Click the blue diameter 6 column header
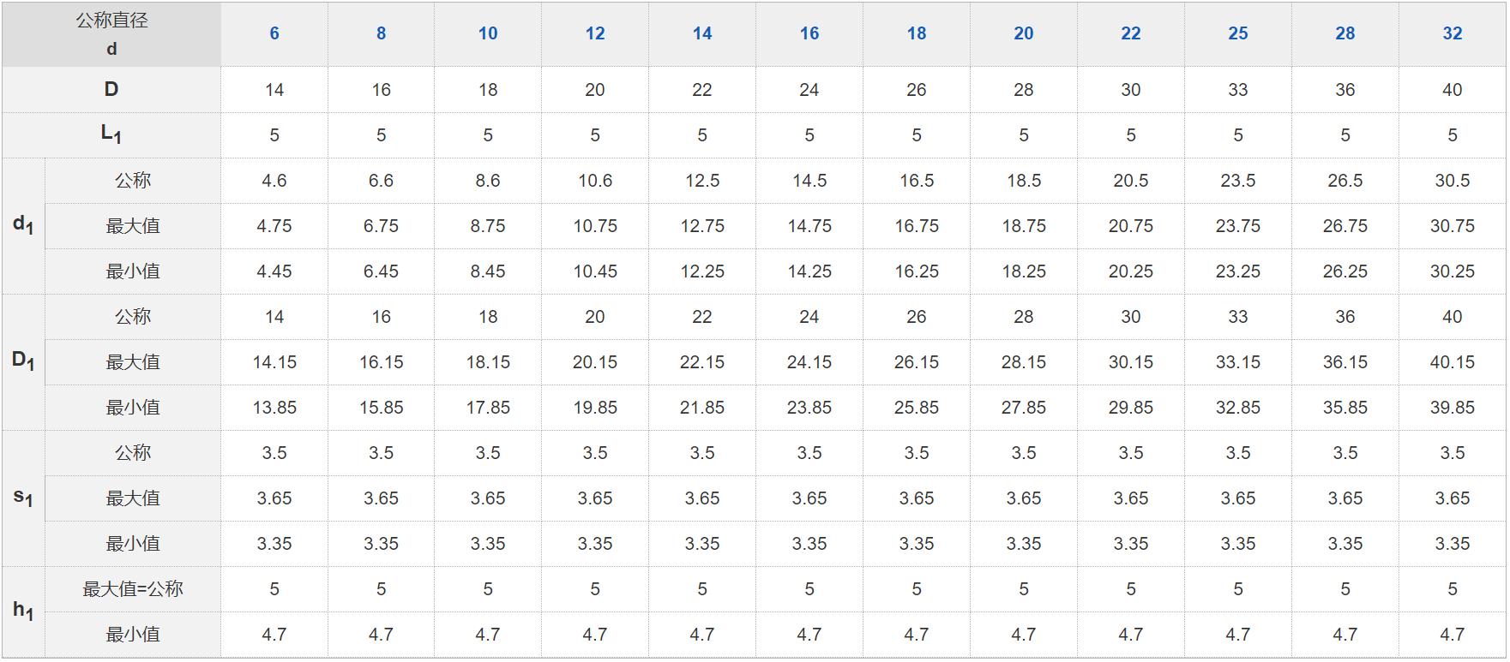1510x662 pixels. pos(274,33)
